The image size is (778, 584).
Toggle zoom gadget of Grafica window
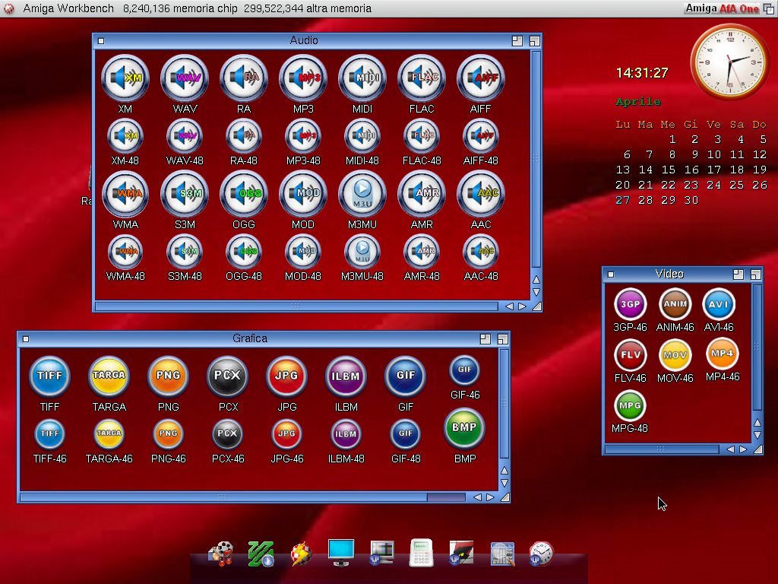pos(485,339)
